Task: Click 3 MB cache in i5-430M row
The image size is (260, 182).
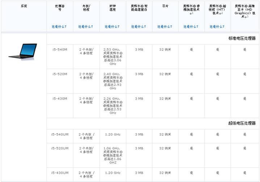Action: [139, 99]
